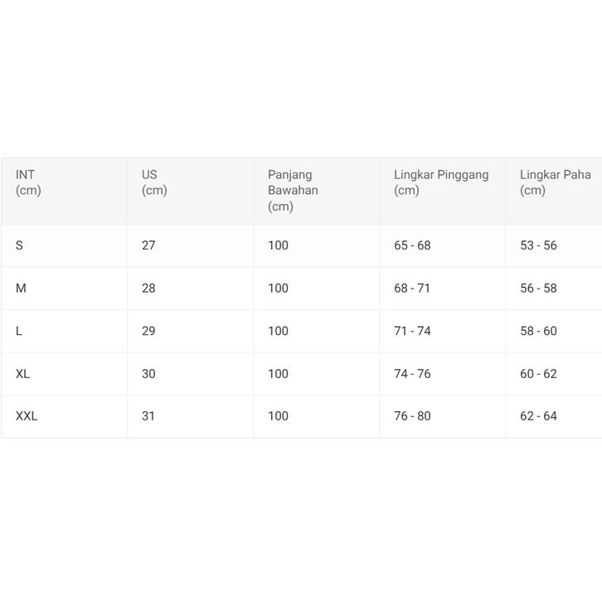
Task: Select thigh value 53 - 56
Action: tap(538, 245)
